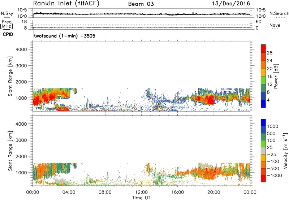289x200 pixels.
Task: Select the "-100" tick on Velocity color bar
Action: (x=273, y=161)
